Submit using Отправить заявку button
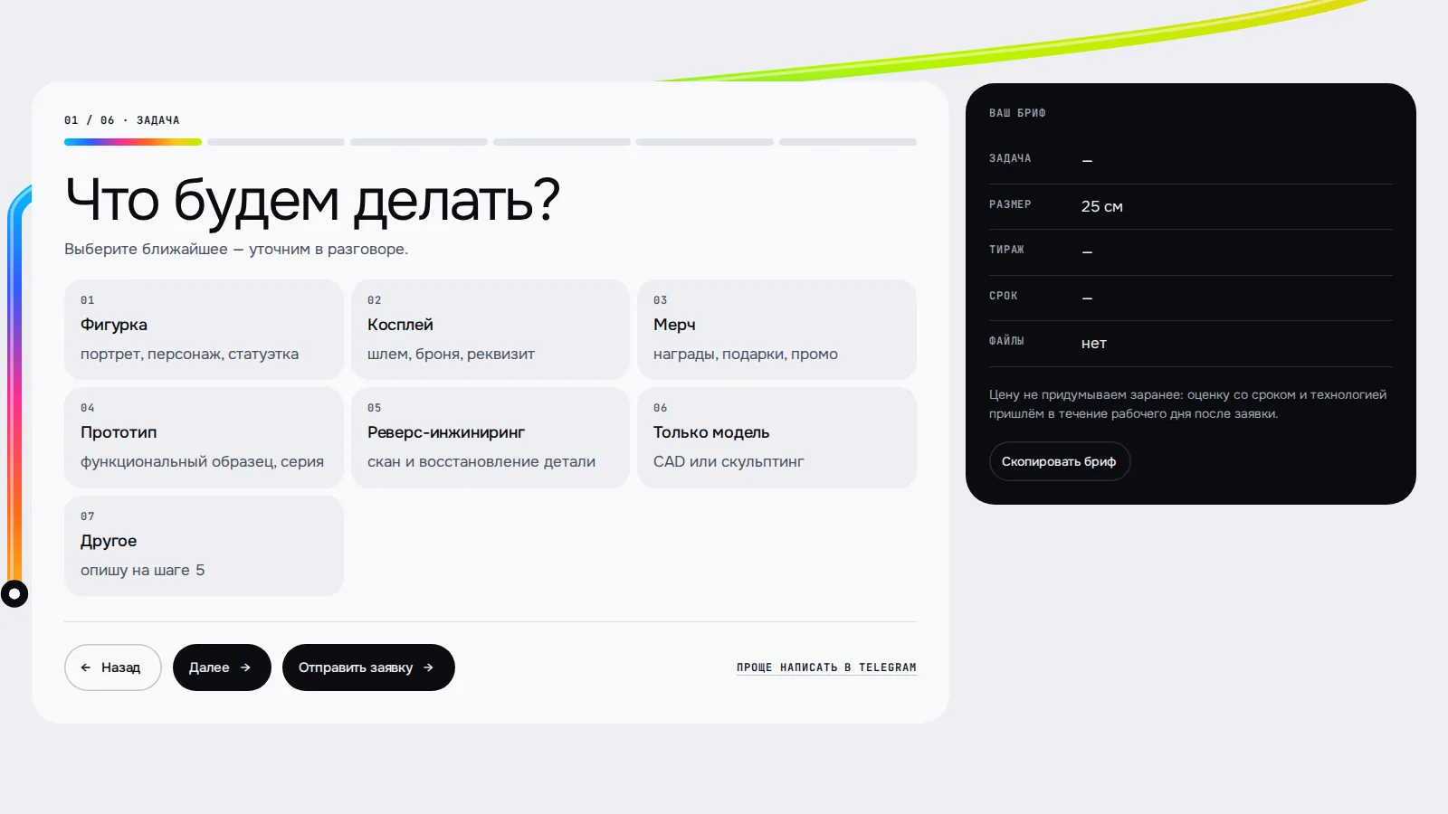 (x=368, y=667)
